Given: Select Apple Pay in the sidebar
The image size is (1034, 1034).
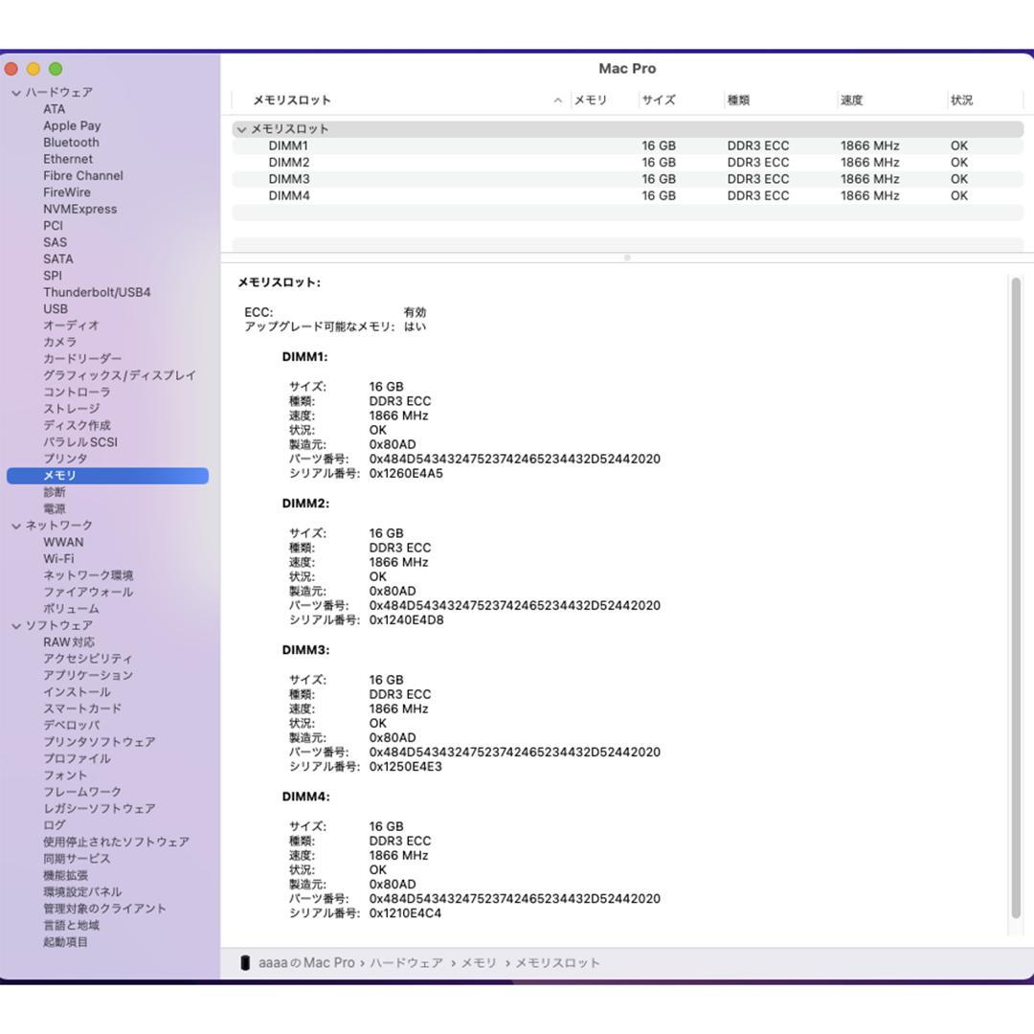Looking at the screenshot, I should (72, 125).
